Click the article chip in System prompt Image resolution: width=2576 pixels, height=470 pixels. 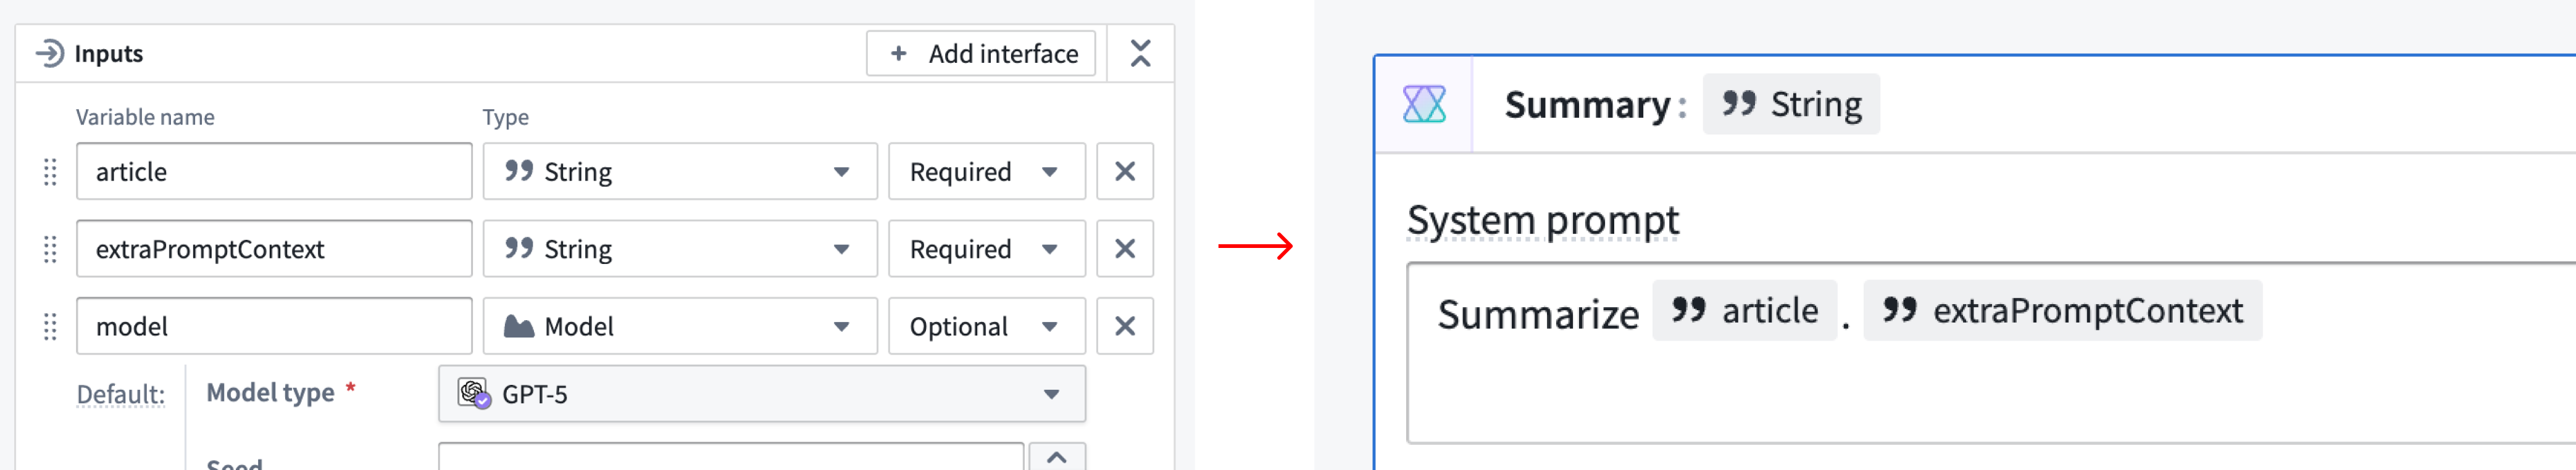tap(1744, 311)
